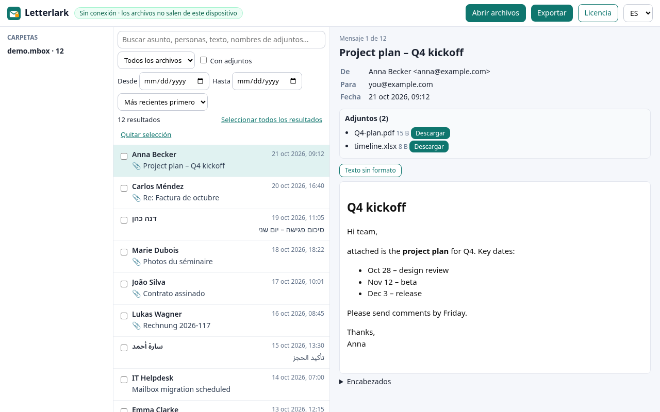Open the Todos los archivos dropdown
Viewport: 660px width, 412px height.
(156, 60)
